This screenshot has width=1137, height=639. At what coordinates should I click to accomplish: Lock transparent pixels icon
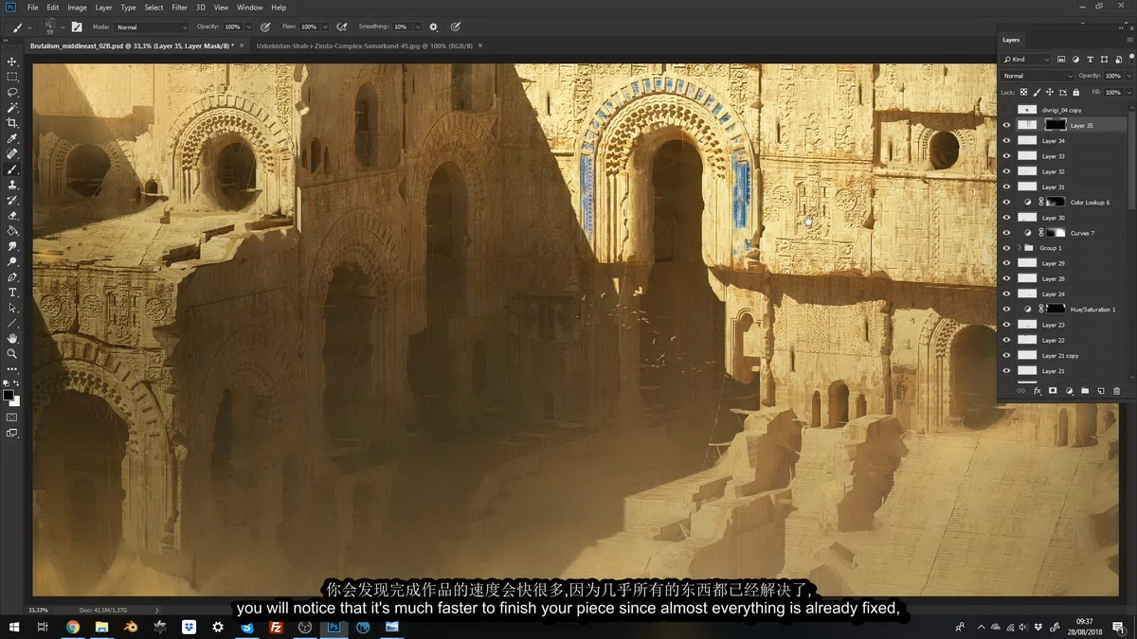(1023, 92)
